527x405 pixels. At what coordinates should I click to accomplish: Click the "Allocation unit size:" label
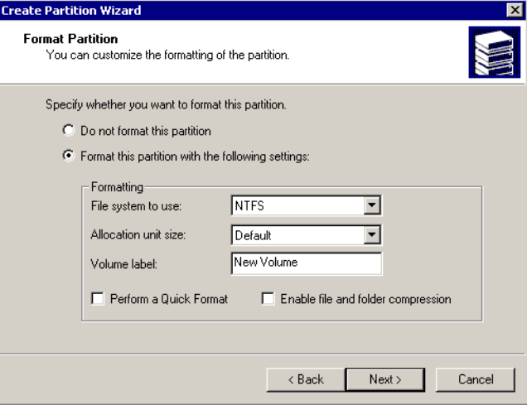point(137,235)
